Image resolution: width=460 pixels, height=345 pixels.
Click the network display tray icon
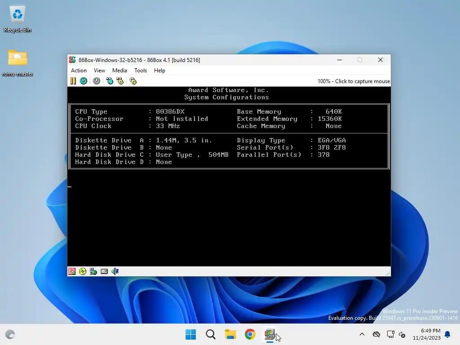pyautogui.click(x=390, y=334)
